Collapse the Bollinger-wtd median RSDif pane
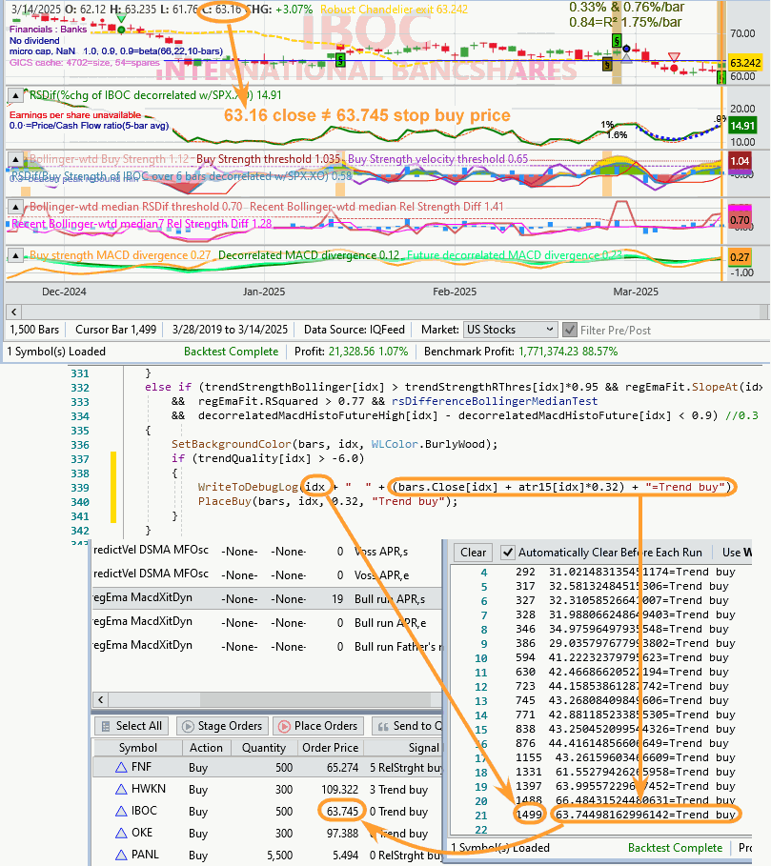 [16, 207]
